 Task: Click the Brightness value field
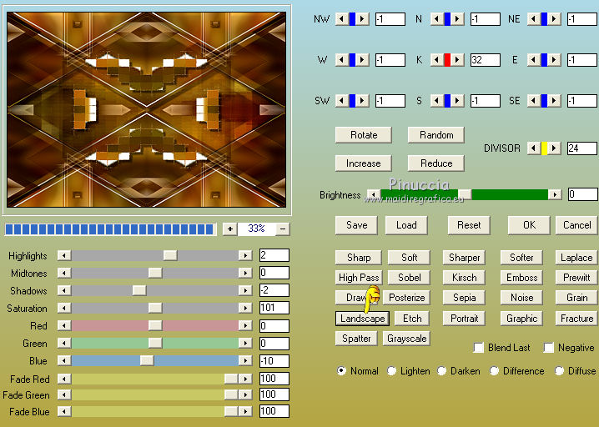582,194
